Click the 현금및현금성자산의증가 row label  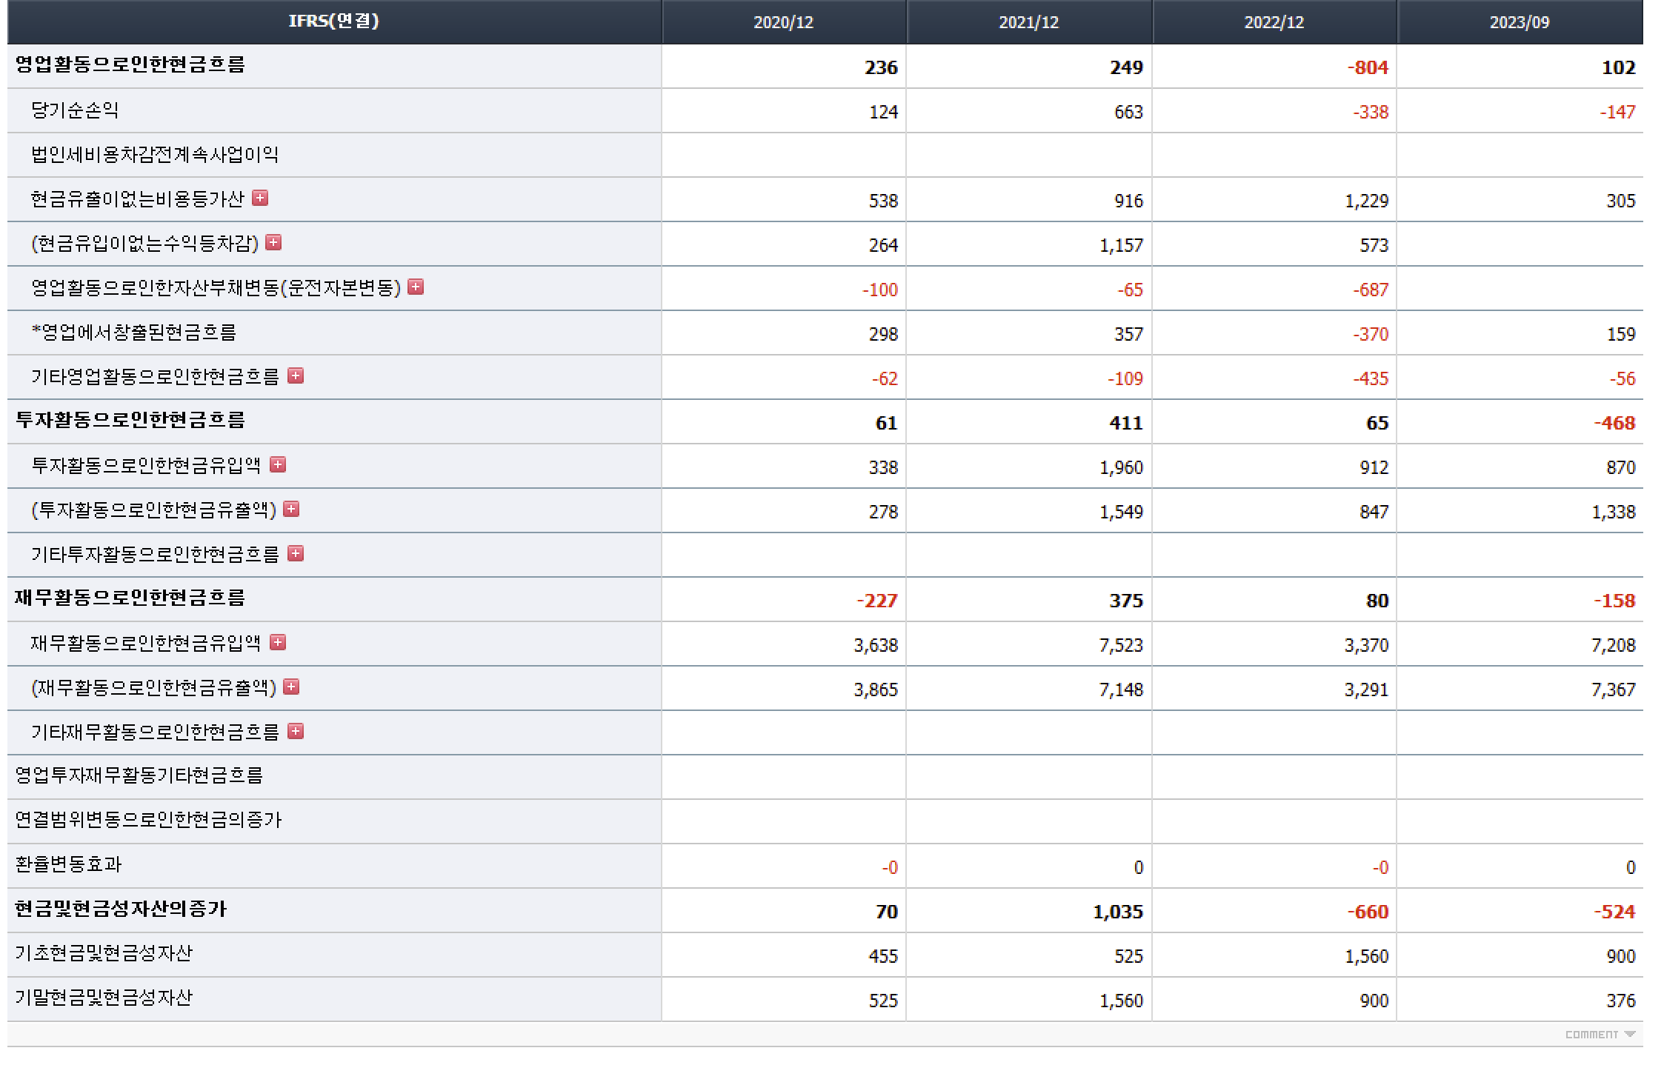(121, 909)
